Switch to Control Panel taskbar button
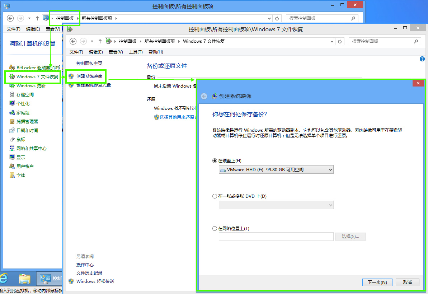This screenshot has width=428, height=294. 50,279
